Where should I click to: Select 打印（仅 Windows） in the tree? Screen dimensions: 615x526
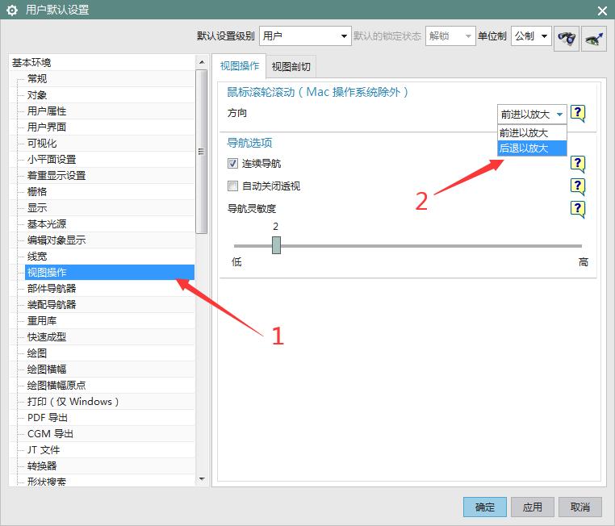(x=73, y=402)
